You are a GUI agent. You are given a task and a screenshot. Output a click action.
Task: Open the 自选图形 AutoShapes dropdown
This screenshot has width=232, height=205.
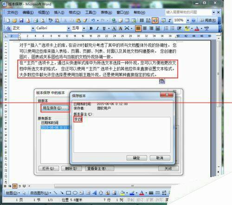coord(41,193)
